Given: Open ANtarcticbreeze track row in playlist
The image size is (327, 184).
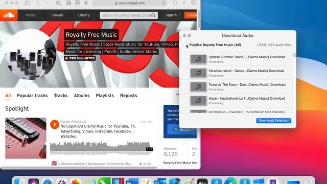Looking at the screenshot, I should pos(102,164).
